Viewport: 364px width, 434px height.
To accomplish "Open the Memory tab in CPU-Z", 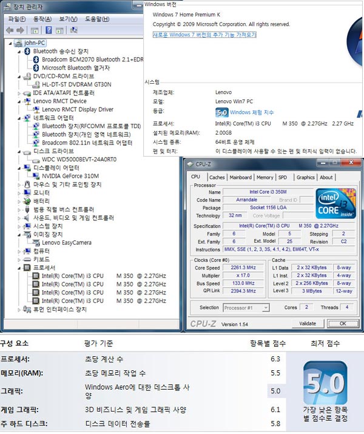I will [x=265, y=177].
